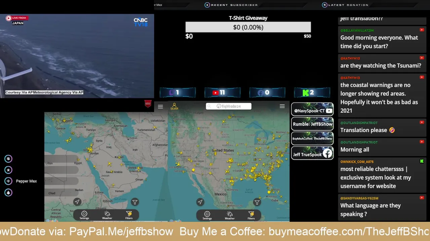Open the Jeff TrueSpook Facebook banner
This screenshot has height=241, width=430.
312,153
